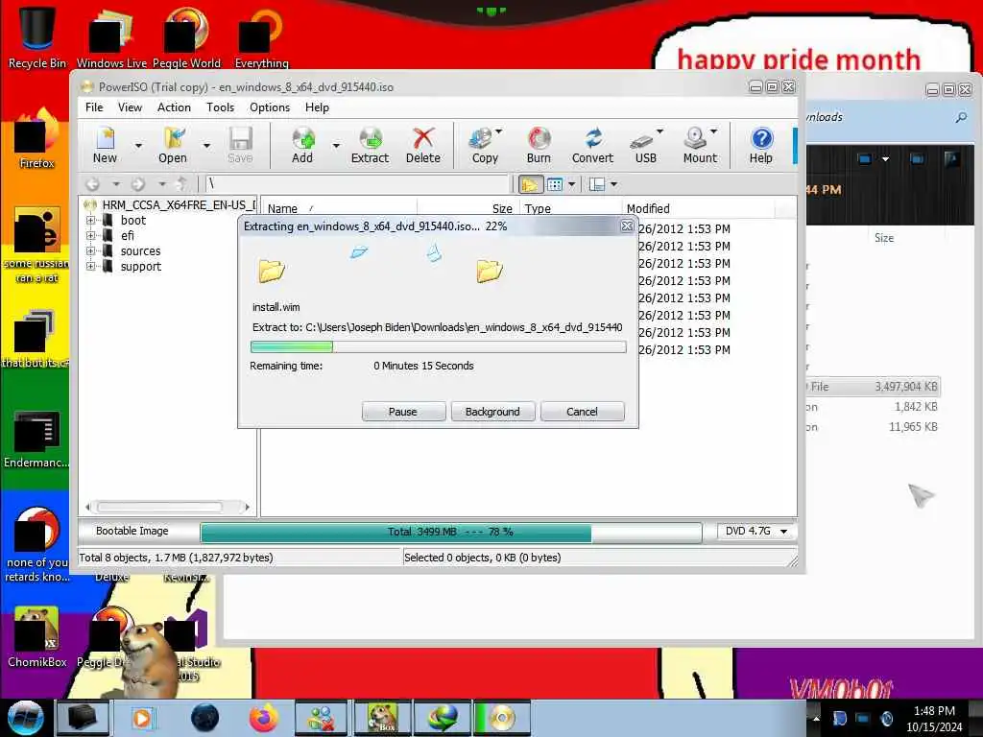983x737 pixels.
Task: Open the Help menu
Action: pos(317,107)
